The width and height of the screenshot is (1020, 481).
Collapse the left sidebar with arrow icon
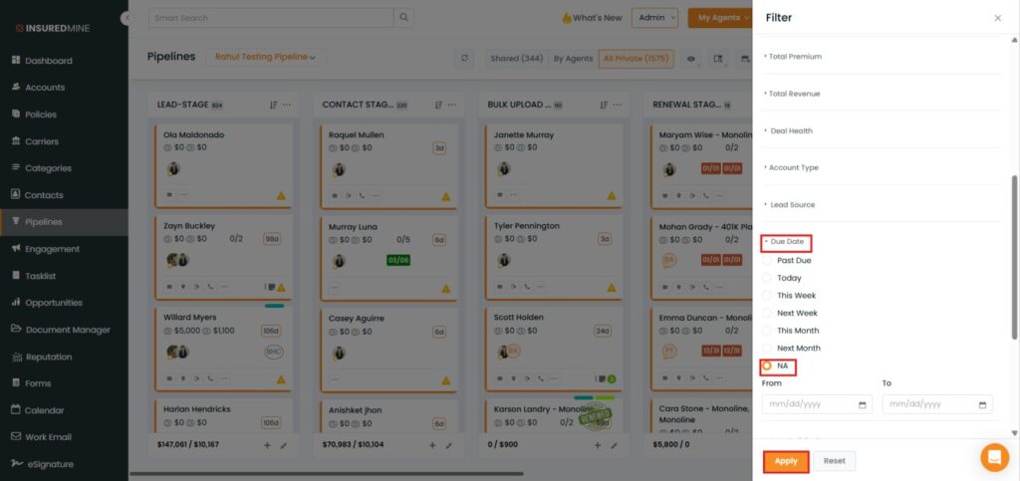(x=126, y=18)
